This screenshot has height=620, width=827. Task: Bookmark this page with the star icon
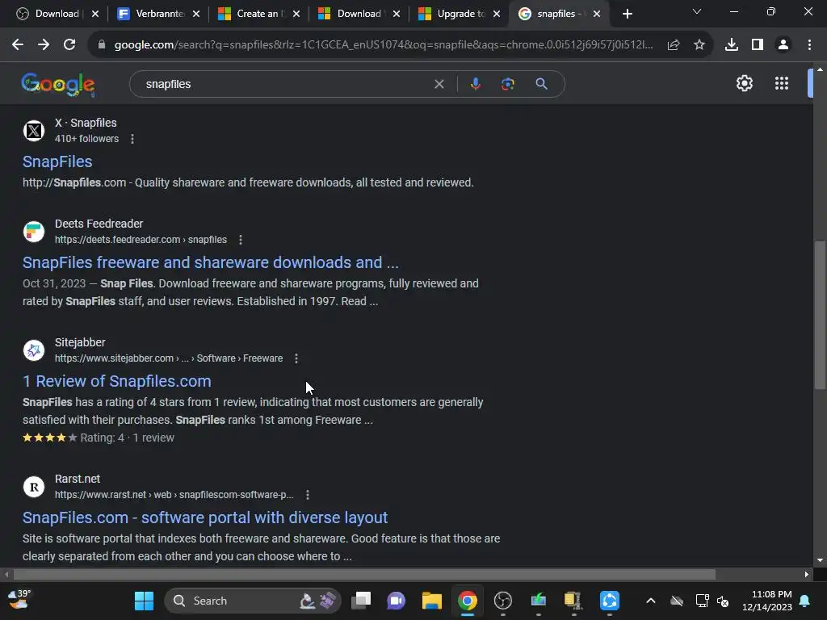tap(699, 45)
